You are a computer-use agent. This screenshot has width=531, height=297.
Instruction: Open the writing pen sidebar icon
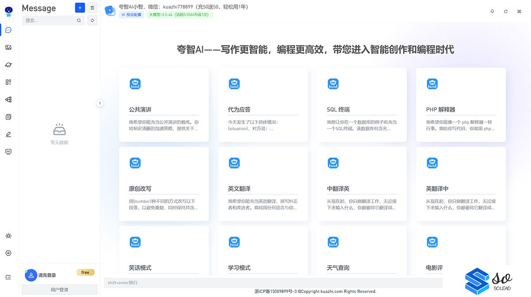point(8,134)
